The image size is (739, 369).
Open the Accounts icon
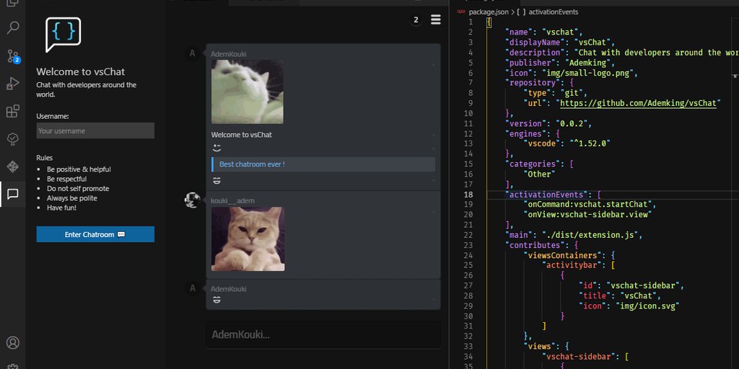(x=13, y=342)
